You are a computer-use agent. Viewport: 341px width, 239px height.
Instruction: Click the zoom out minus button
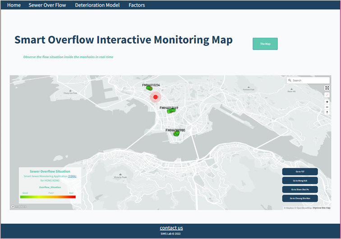[x=327, y=107]
